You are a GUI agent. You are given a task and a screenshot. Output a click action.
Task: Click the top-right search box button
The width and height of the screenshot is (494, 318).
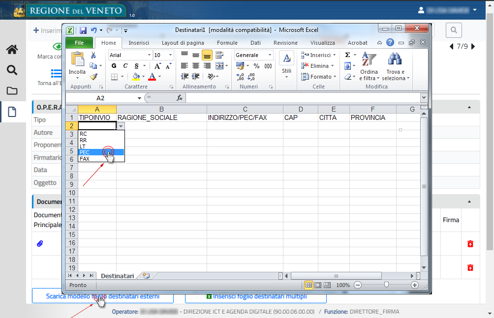(454, 30)
